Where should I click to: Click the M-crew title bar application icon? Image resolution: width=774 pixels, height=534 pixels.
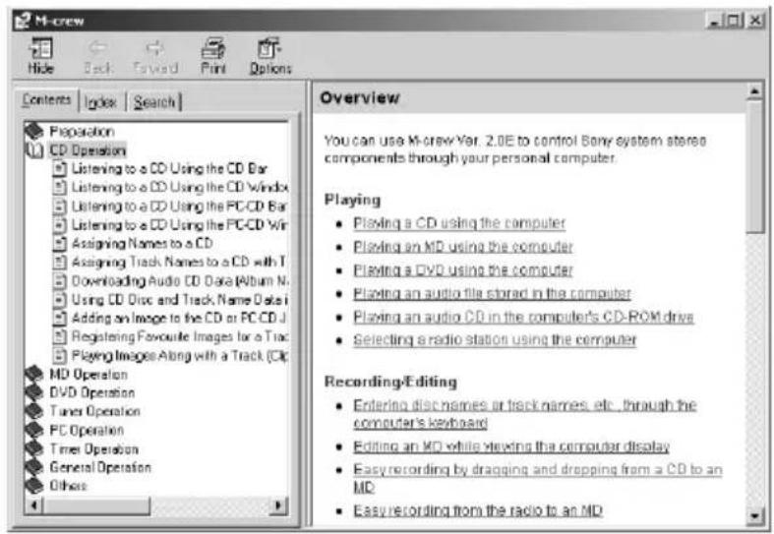pos(23,21)
